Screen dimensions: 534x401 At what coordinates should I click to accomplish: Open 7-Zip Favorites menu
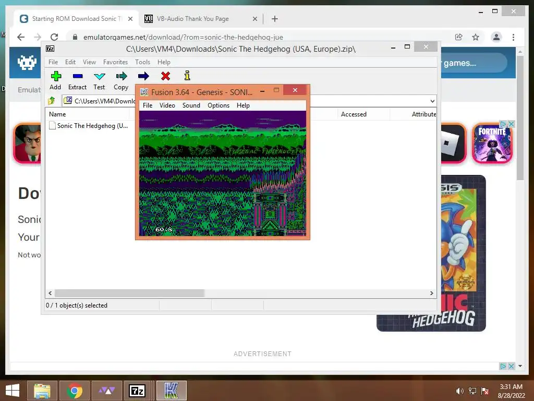click(115, 62)
